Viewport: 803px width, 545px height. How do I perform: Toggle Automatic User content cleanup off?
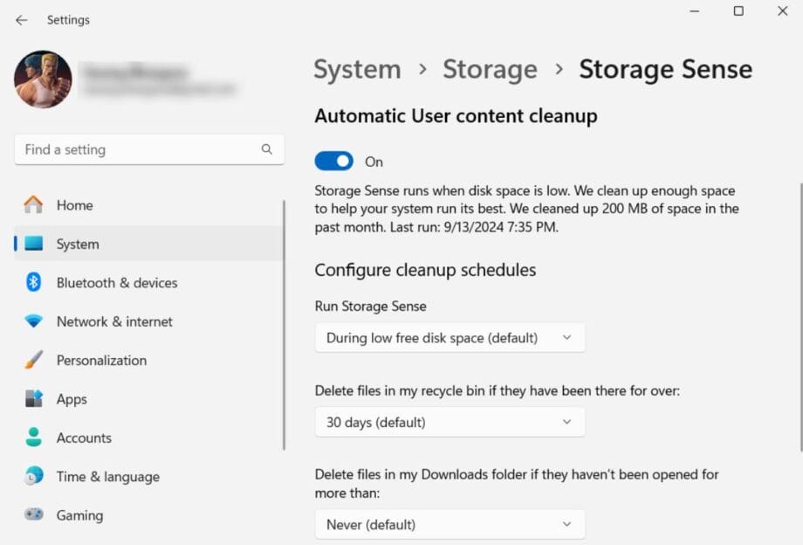click(x=333, y=161)
